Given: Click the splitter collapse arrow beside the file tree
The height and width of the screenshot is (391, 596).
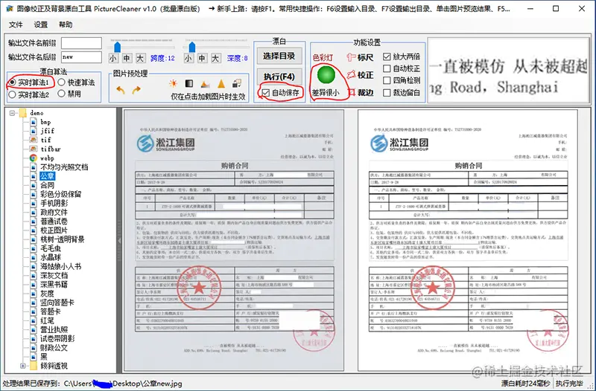Looking at the screenshot, I should [119, 240].
